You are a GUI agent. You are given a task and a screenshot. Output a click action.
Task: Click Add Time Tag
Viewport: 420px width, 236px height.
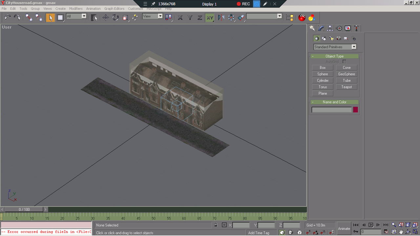click(x=259, y=233)
